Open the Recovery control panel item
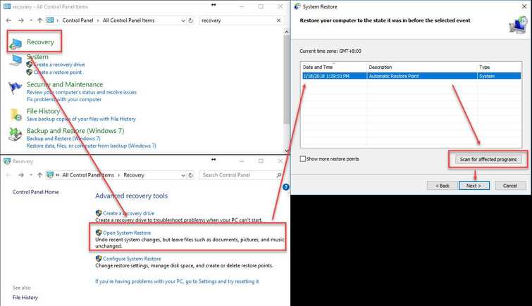This screenshot has height=306, width=532. 40,42
